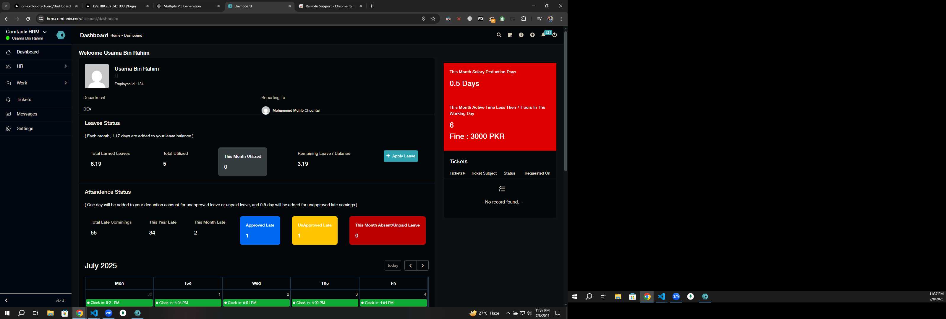Screen dimensions: 946x319
Task: Click the green round extension icon
Action: (502, 19)
